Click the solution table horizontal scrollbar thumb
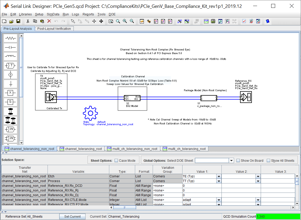Image resolution: width=301 pixels, height=220 pixels. click(x=124, y=207)
